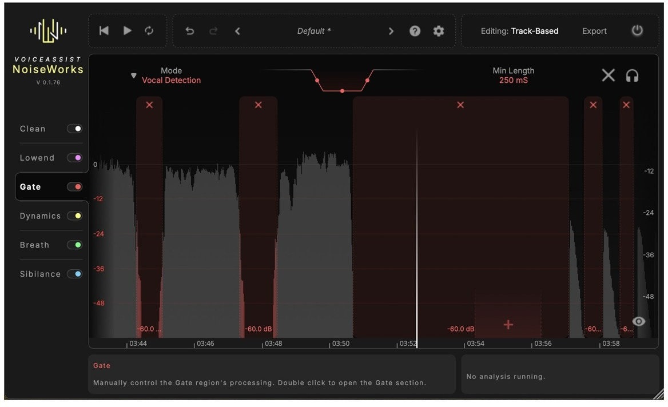Toggle the Gate module switch
Image resolution: width=668 pixels, height=407 pixels.
click(74, 186)
